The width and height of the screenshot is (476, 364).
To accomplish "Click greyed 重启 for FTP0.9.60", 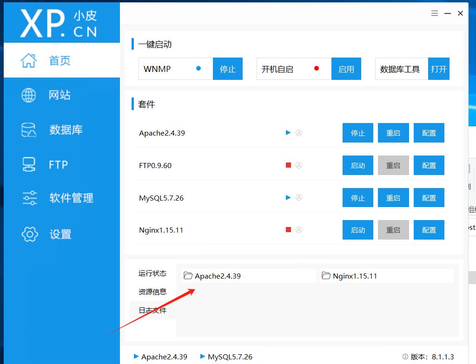I will [393, 165].
